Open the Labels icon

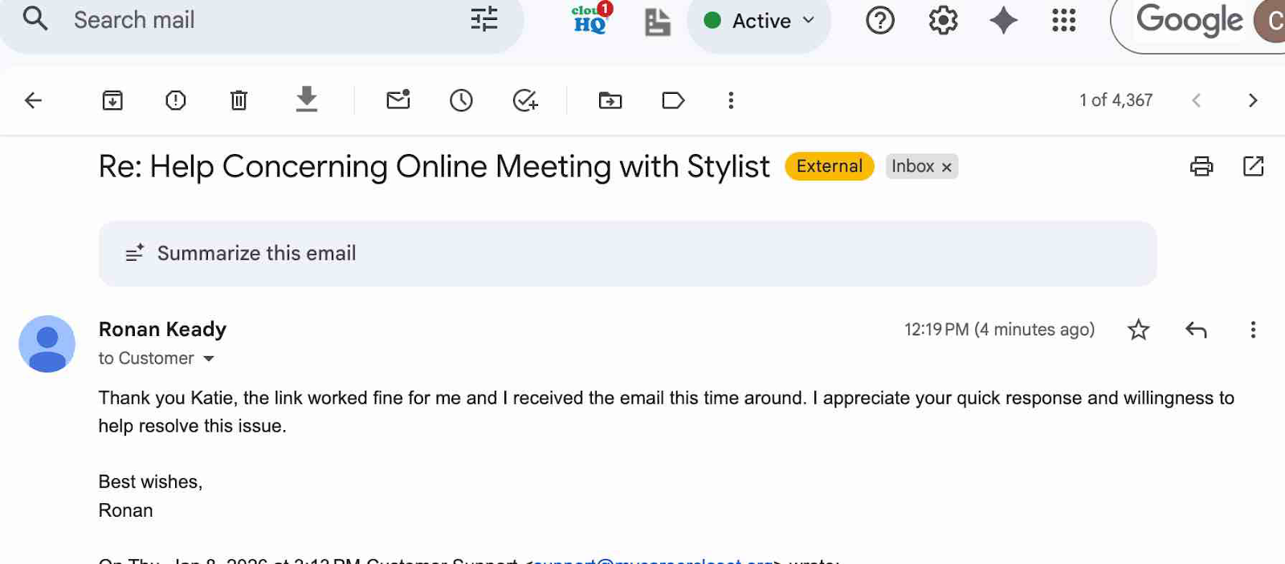673,100
